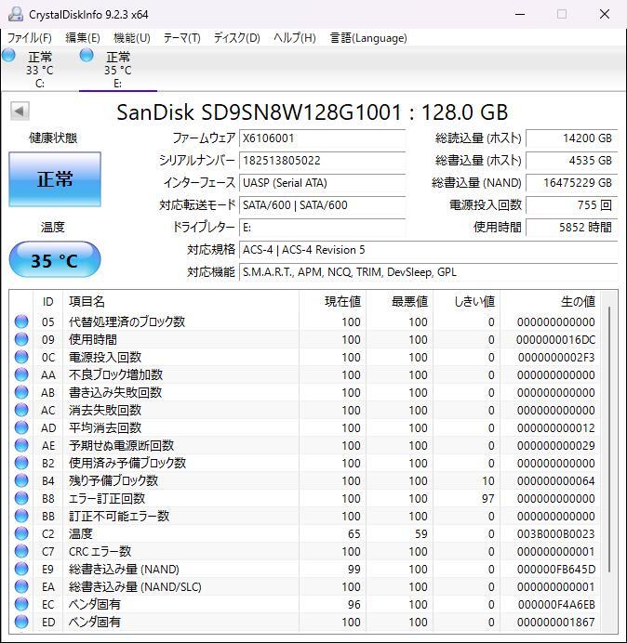The image size is (627, 643).
Task: Click the 生の値 column header
Action: tap(578, 302)
